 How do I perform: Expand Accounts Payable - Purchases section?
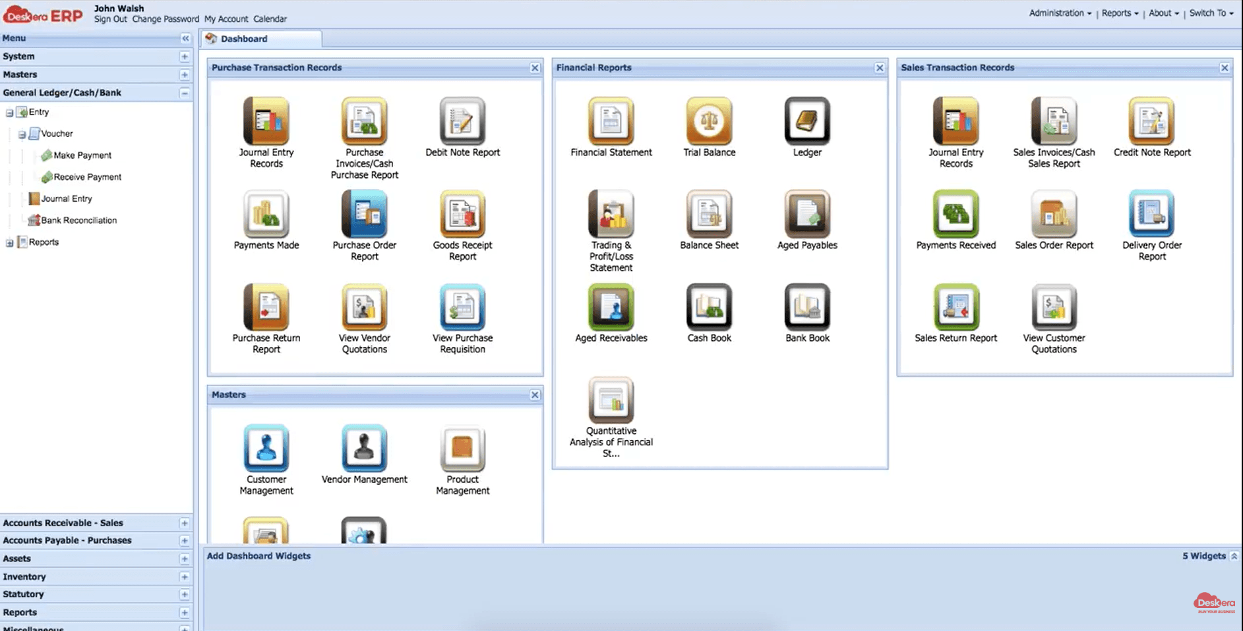point(185,541)
